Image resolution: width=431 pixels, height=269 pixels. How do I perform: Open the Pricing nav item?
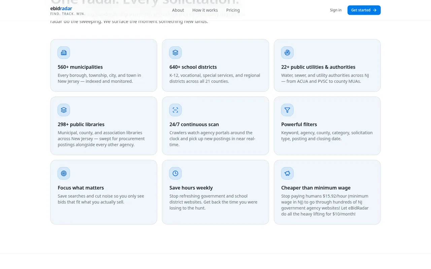(x=233, y=10)
